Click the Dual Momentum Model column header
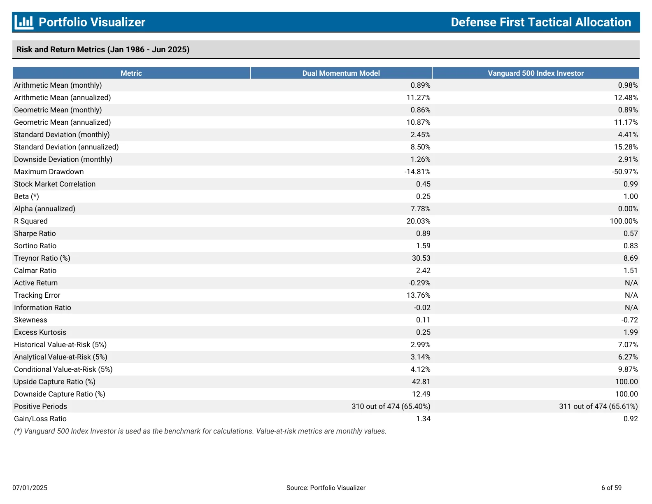The height and width of the screenshot is (504, 652). pos(341,73)
